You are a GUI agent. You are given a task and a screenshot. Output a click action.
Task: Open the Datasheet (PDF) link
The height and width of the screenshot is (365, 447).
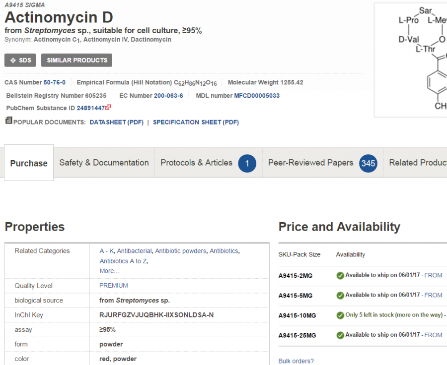tap(116, 122)
